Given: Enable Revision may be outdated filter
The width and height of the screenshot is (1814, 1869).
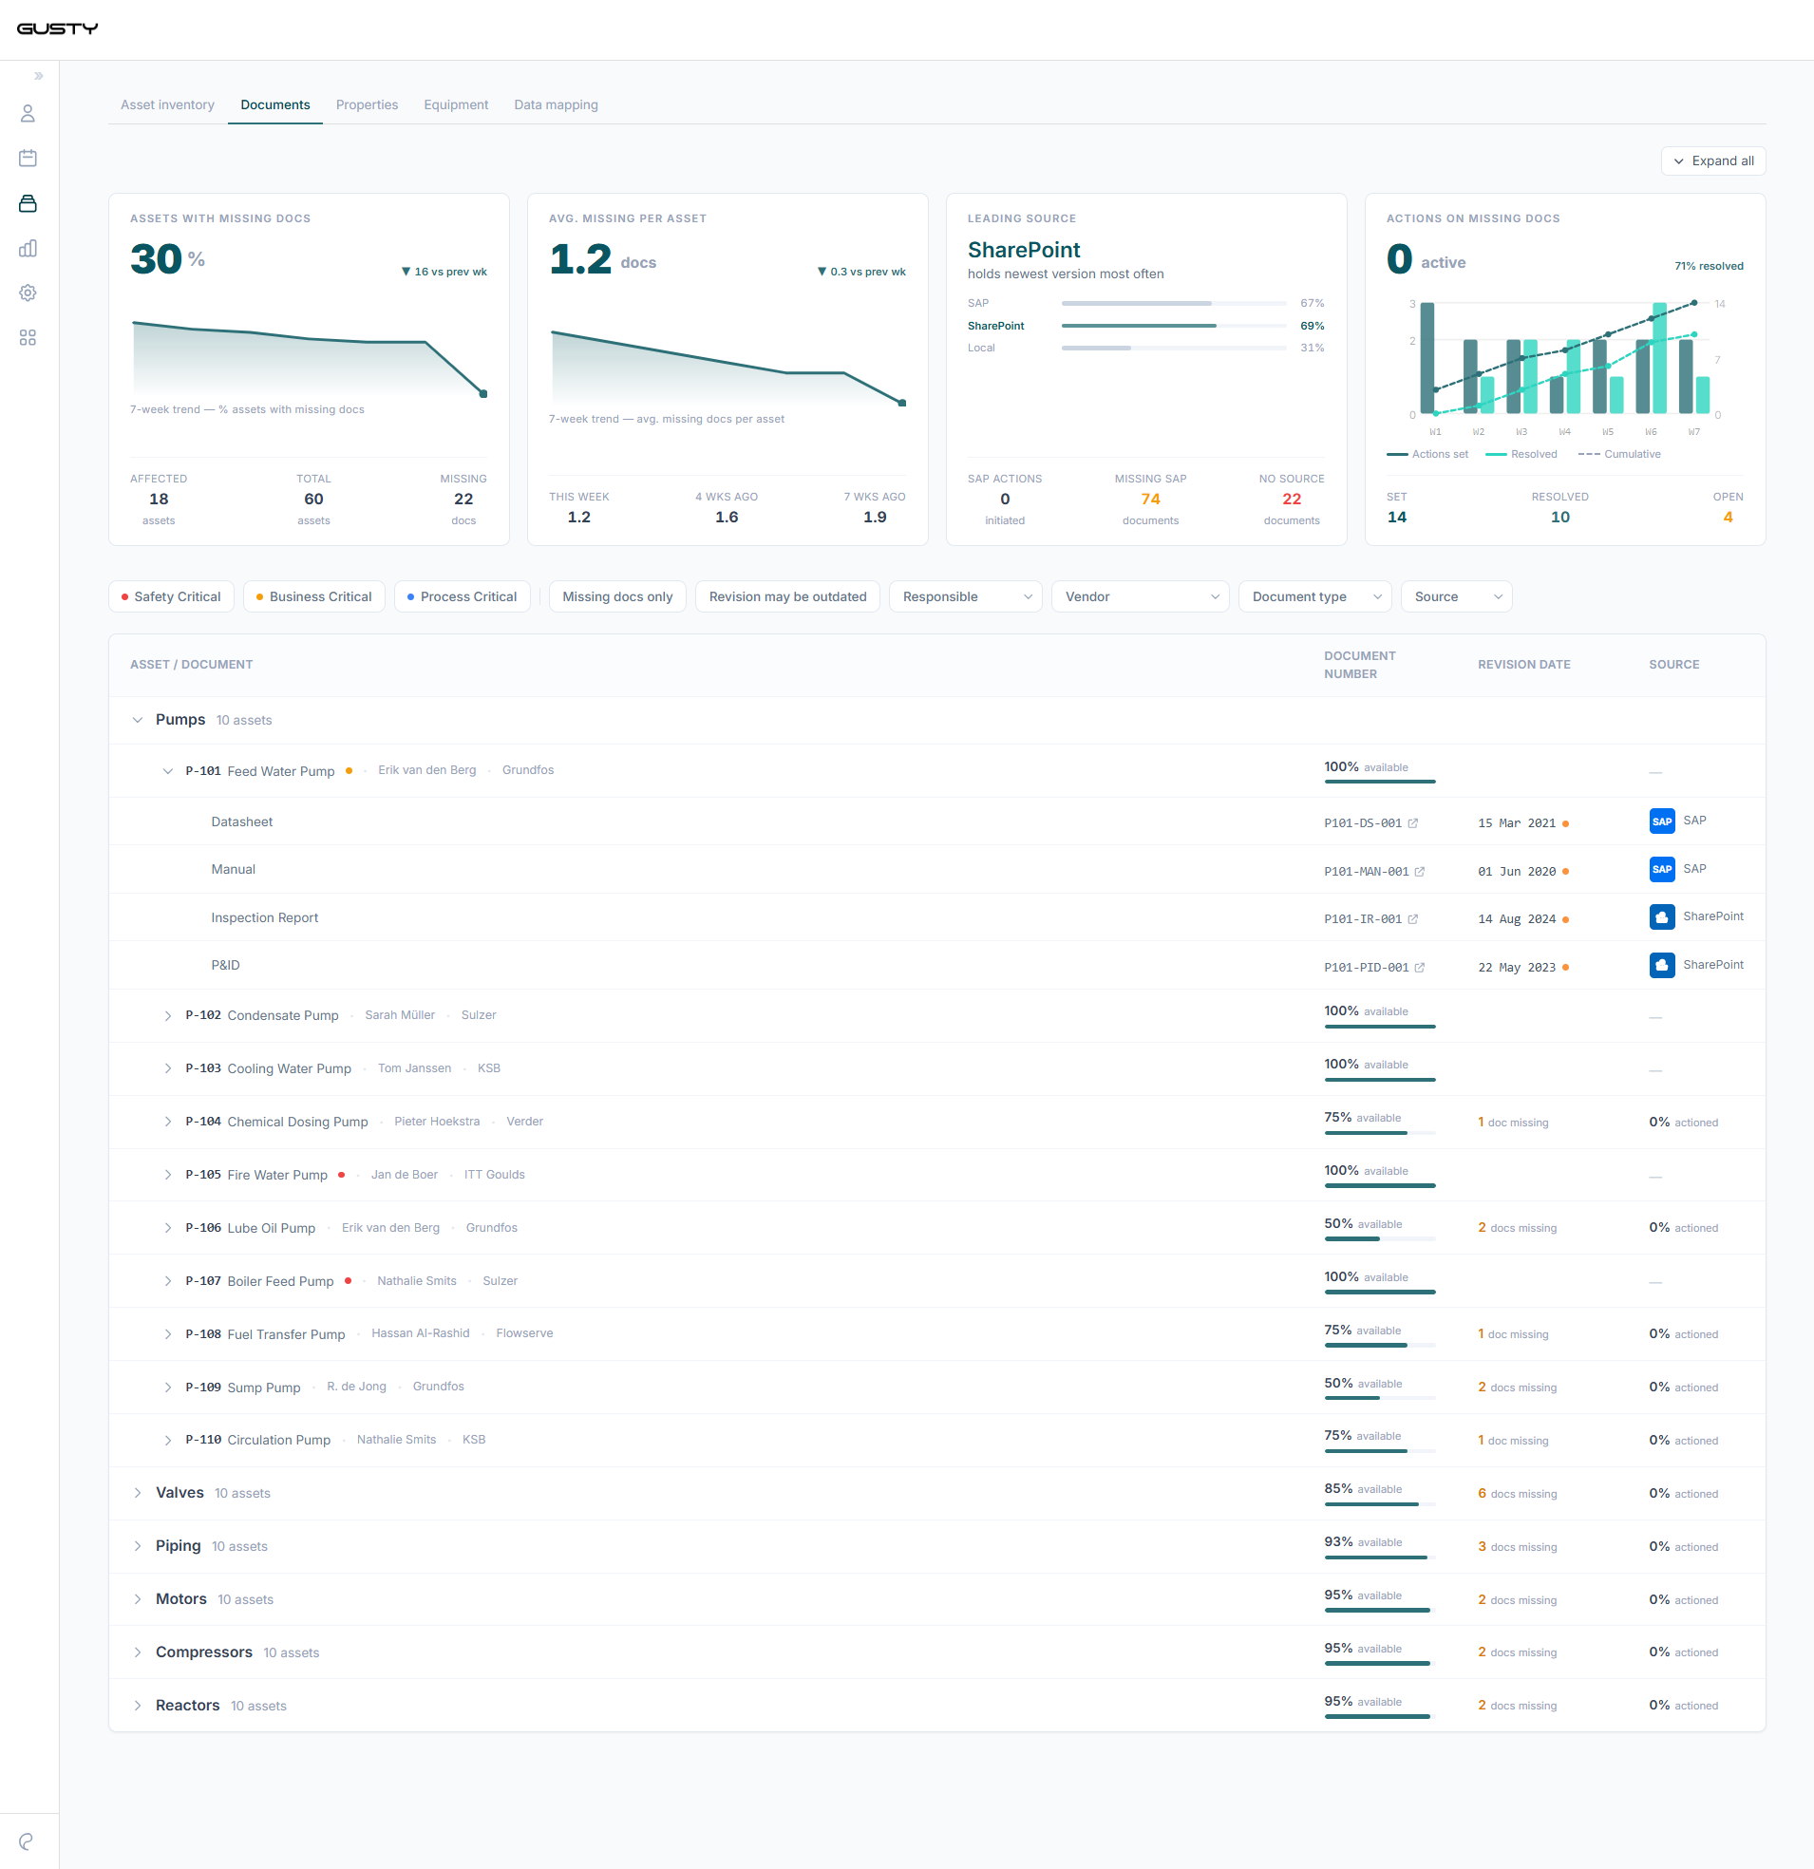Looking at the screenshot, I should coord(787,597).
